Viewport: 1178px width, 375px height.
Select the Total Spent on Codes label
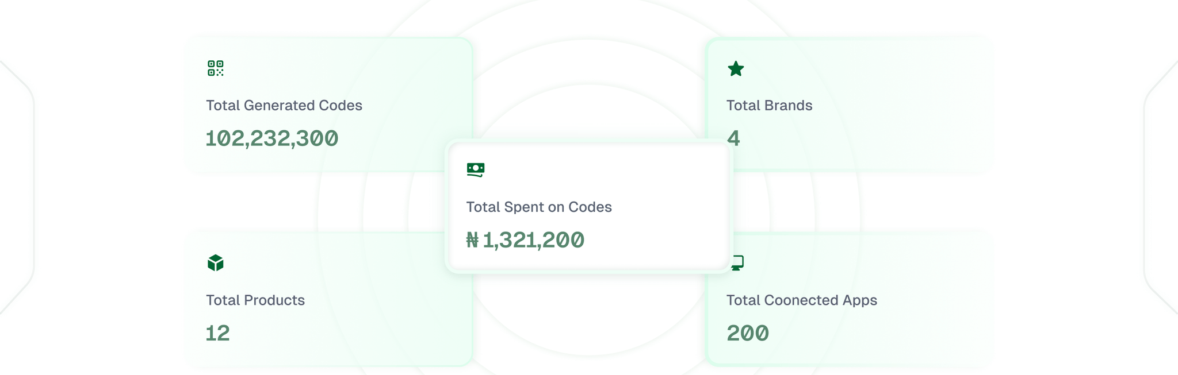point(538,207)
